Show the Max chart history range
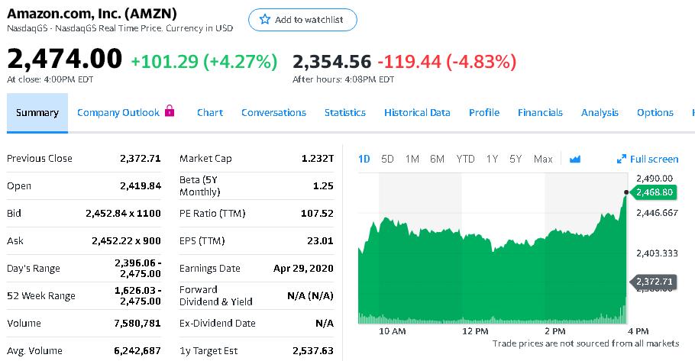 543,159
